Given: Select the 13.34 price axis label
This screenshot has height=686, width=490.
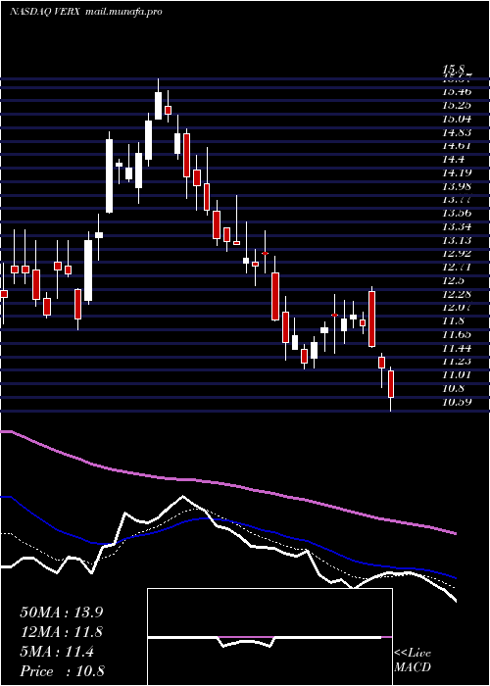Looking at the screenshot, I should click(x=457, y=227).
